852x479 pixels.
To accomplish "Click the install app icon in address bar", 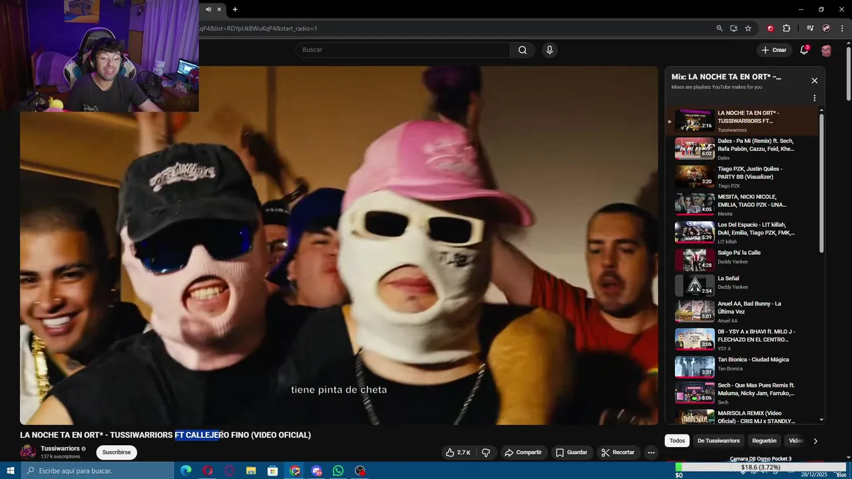I will 734,29.
